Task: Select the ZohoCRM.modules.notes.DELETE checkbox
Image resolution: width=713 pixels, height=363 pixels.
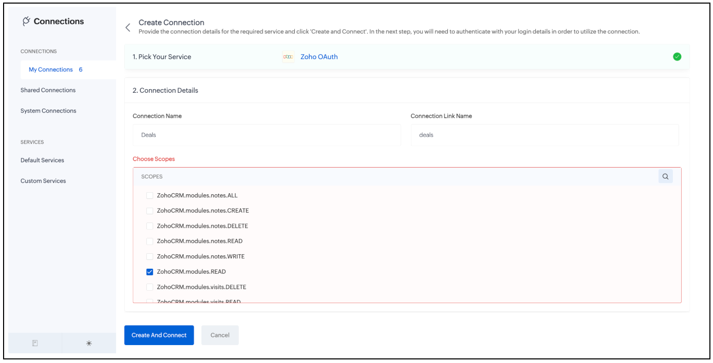Action: click(149, 226)
